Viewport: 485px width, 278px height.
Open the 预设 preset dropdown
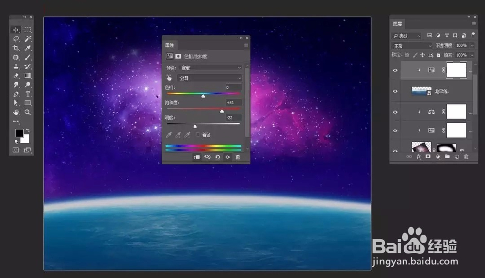point(210,68)
